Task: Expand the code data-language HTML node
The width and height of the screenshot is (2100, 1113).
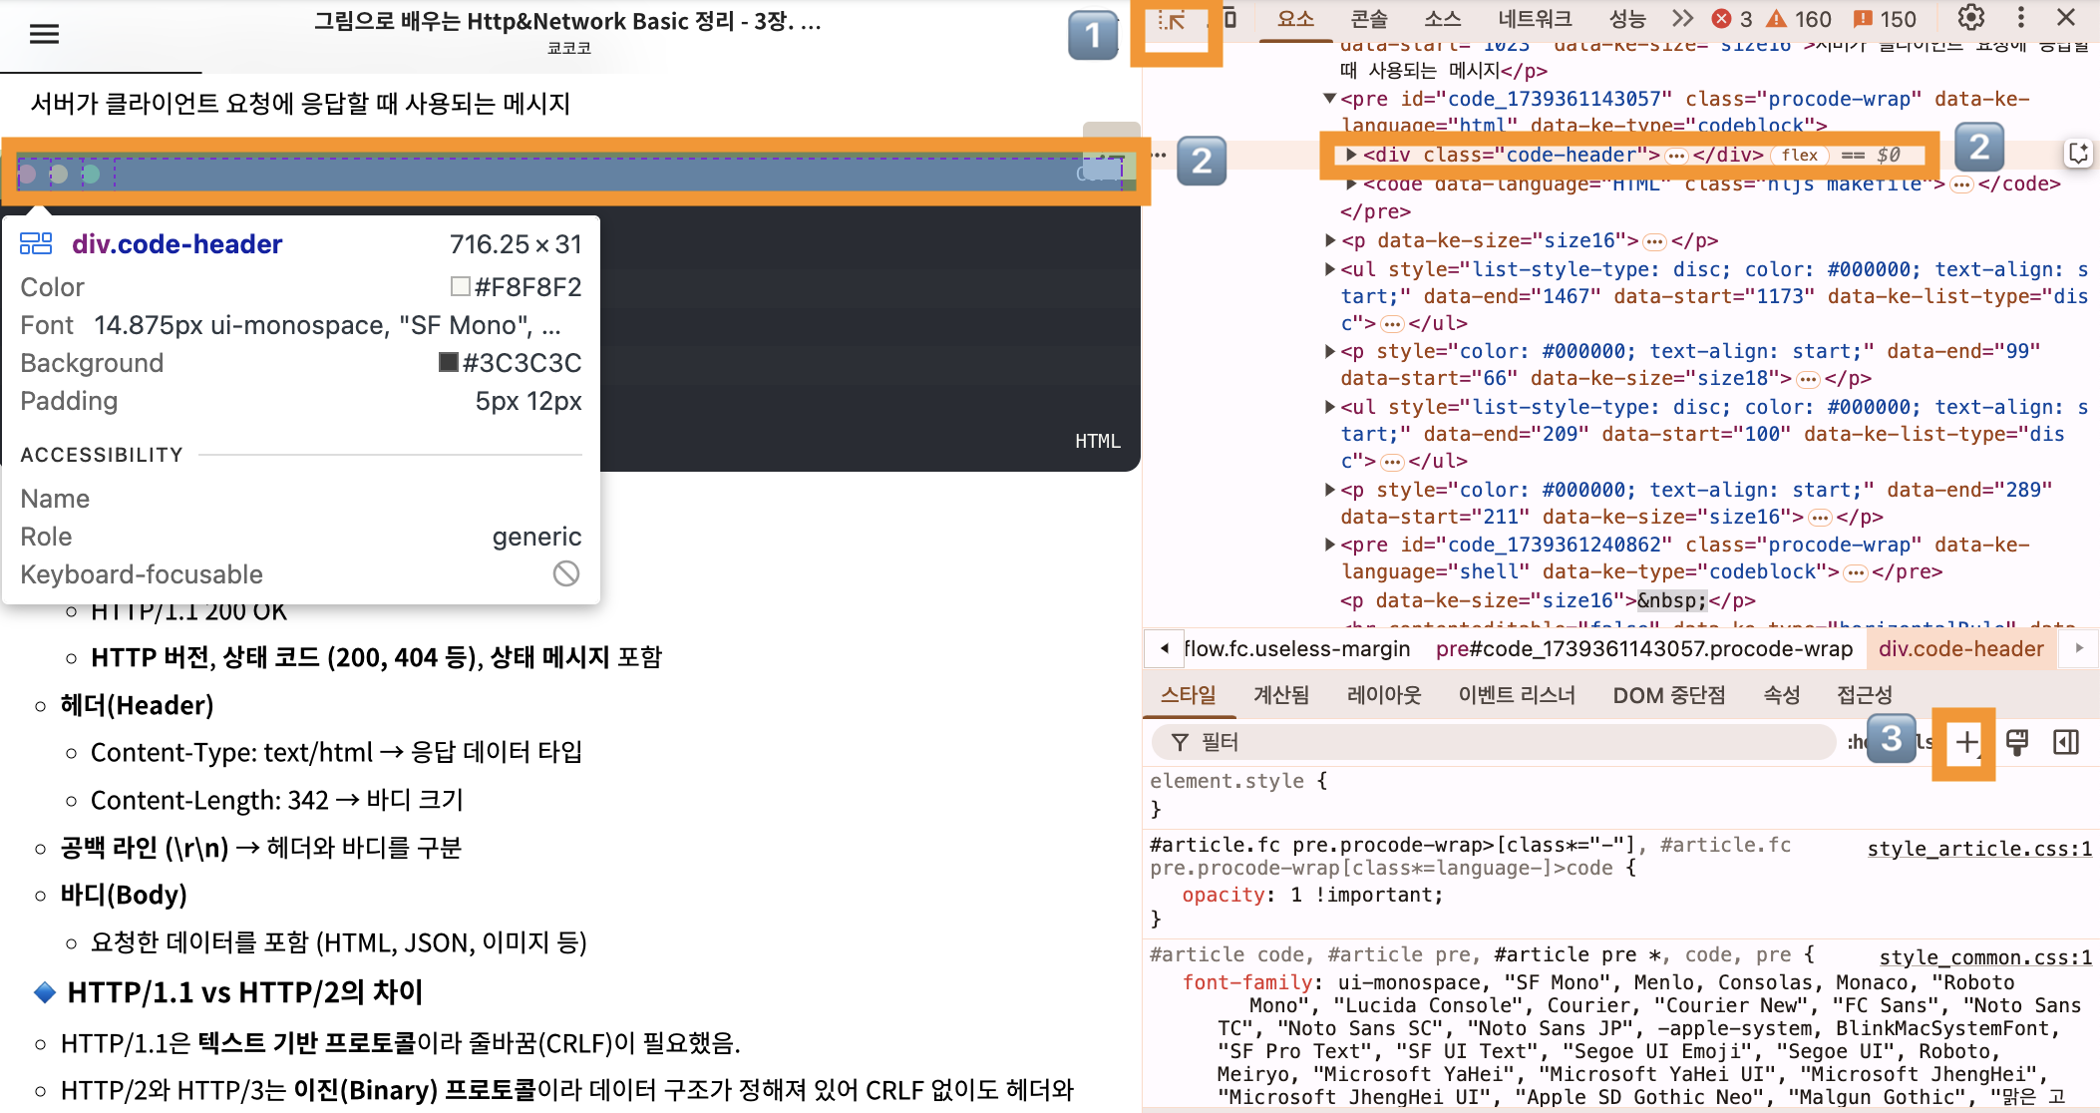Action: click(x=1351, y=184)
